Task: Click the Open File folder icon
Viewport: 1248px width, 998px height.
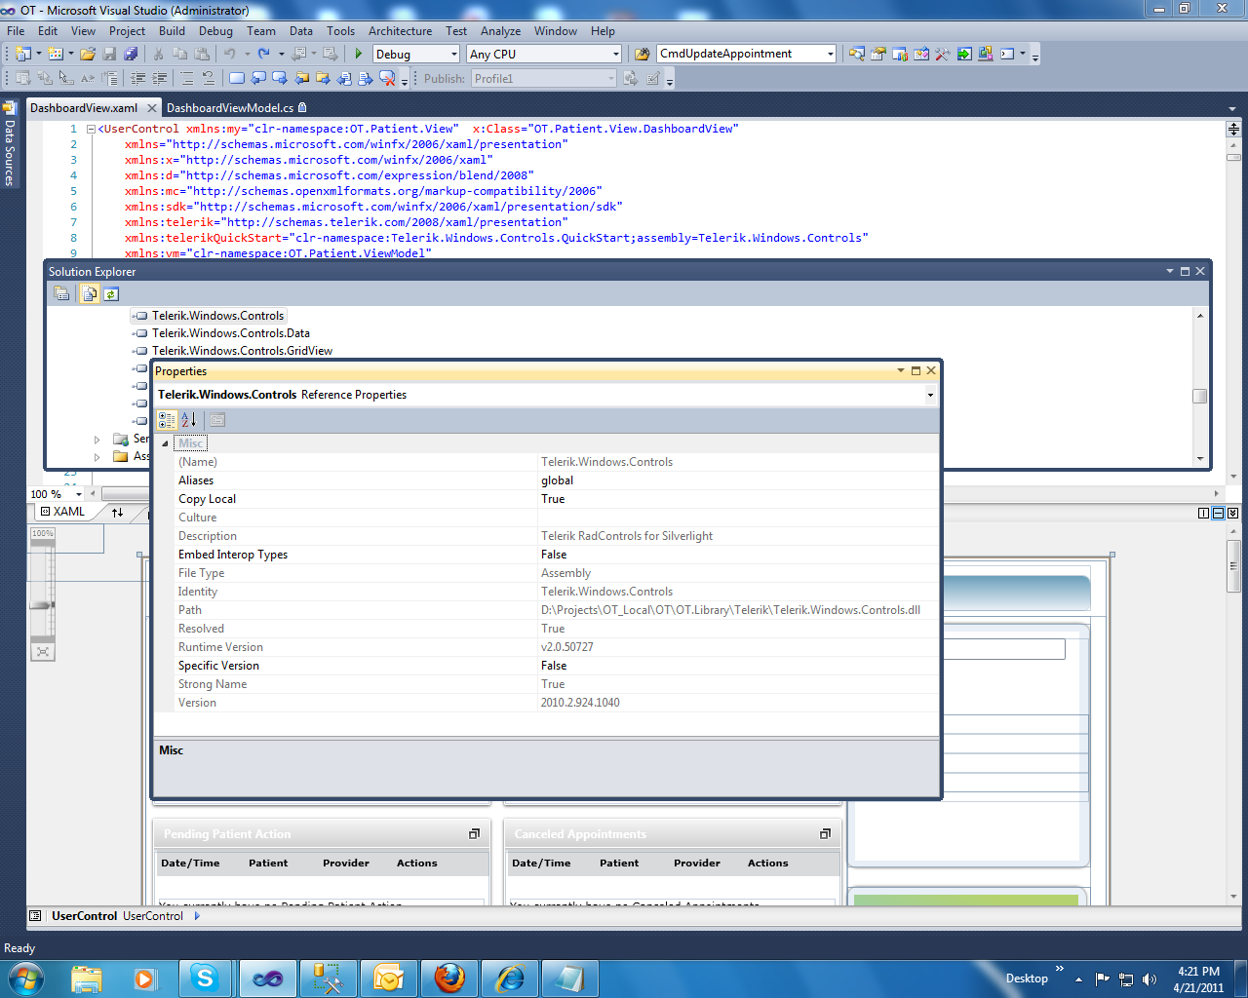Action: click(x=88, y=54)
